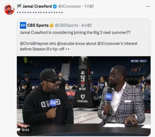155x137 pixels.
Task: Open the CBS Sports display name
Action: [38, 25]
